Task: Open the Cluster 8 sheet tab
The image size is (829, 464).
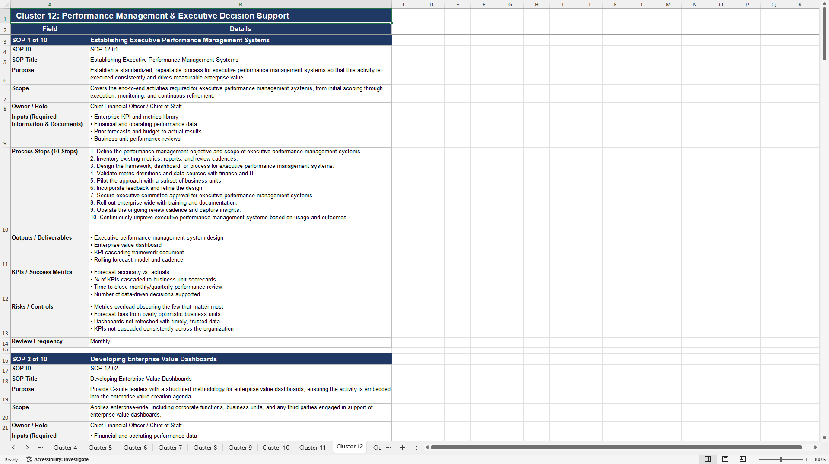Action: (x=205, y=448)
